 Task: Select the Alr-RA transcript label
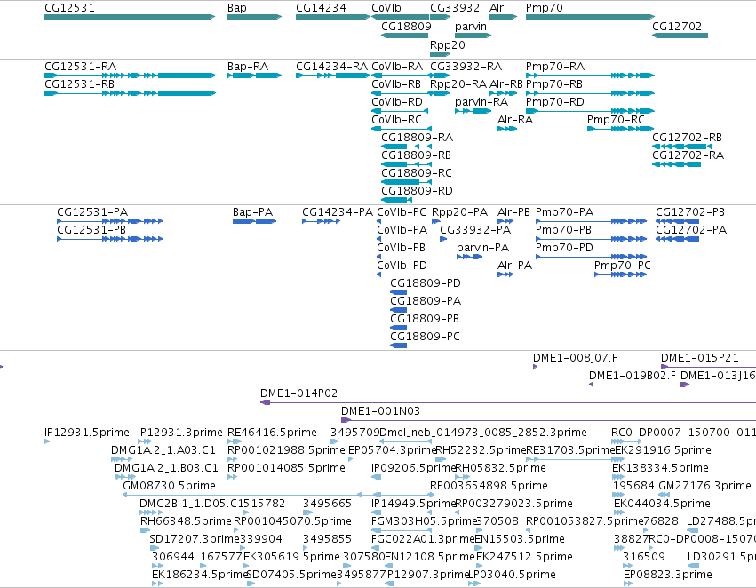[515, 120]
